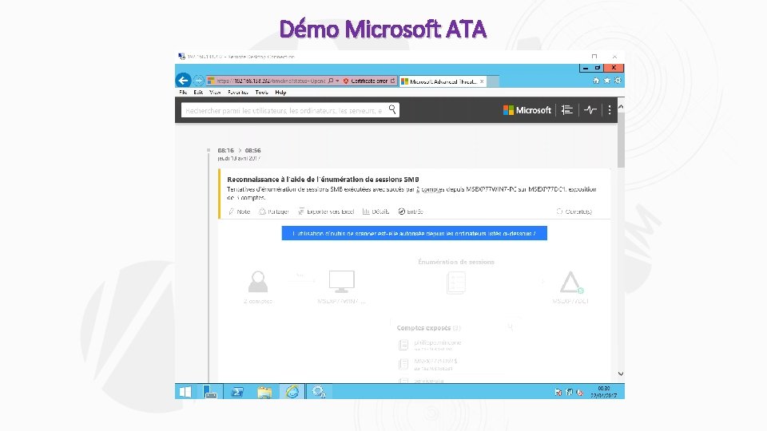Click the vertical scrollbar down arrow
Viewport: 767px width, 431px height.
click(x=621, y=374)
